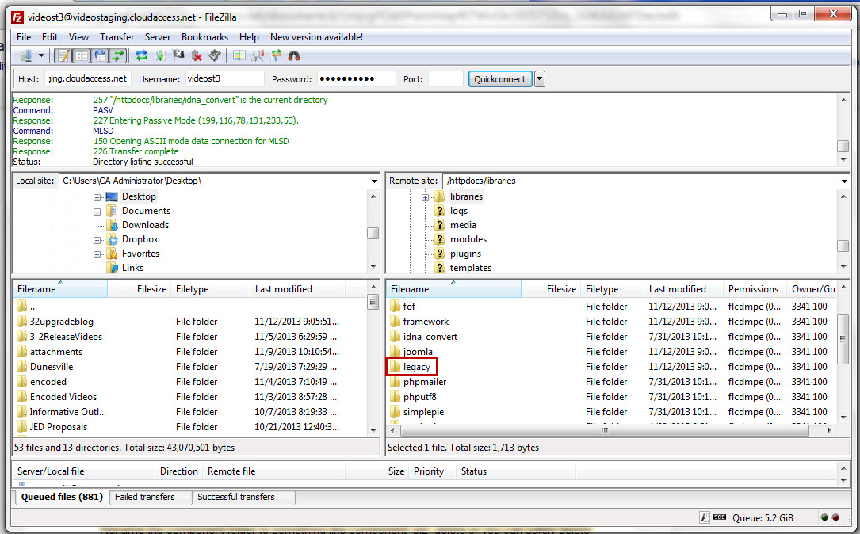Expand the Favorites node in local tree
The height and width of the screenshot is (534, 860).
(97, 254)
